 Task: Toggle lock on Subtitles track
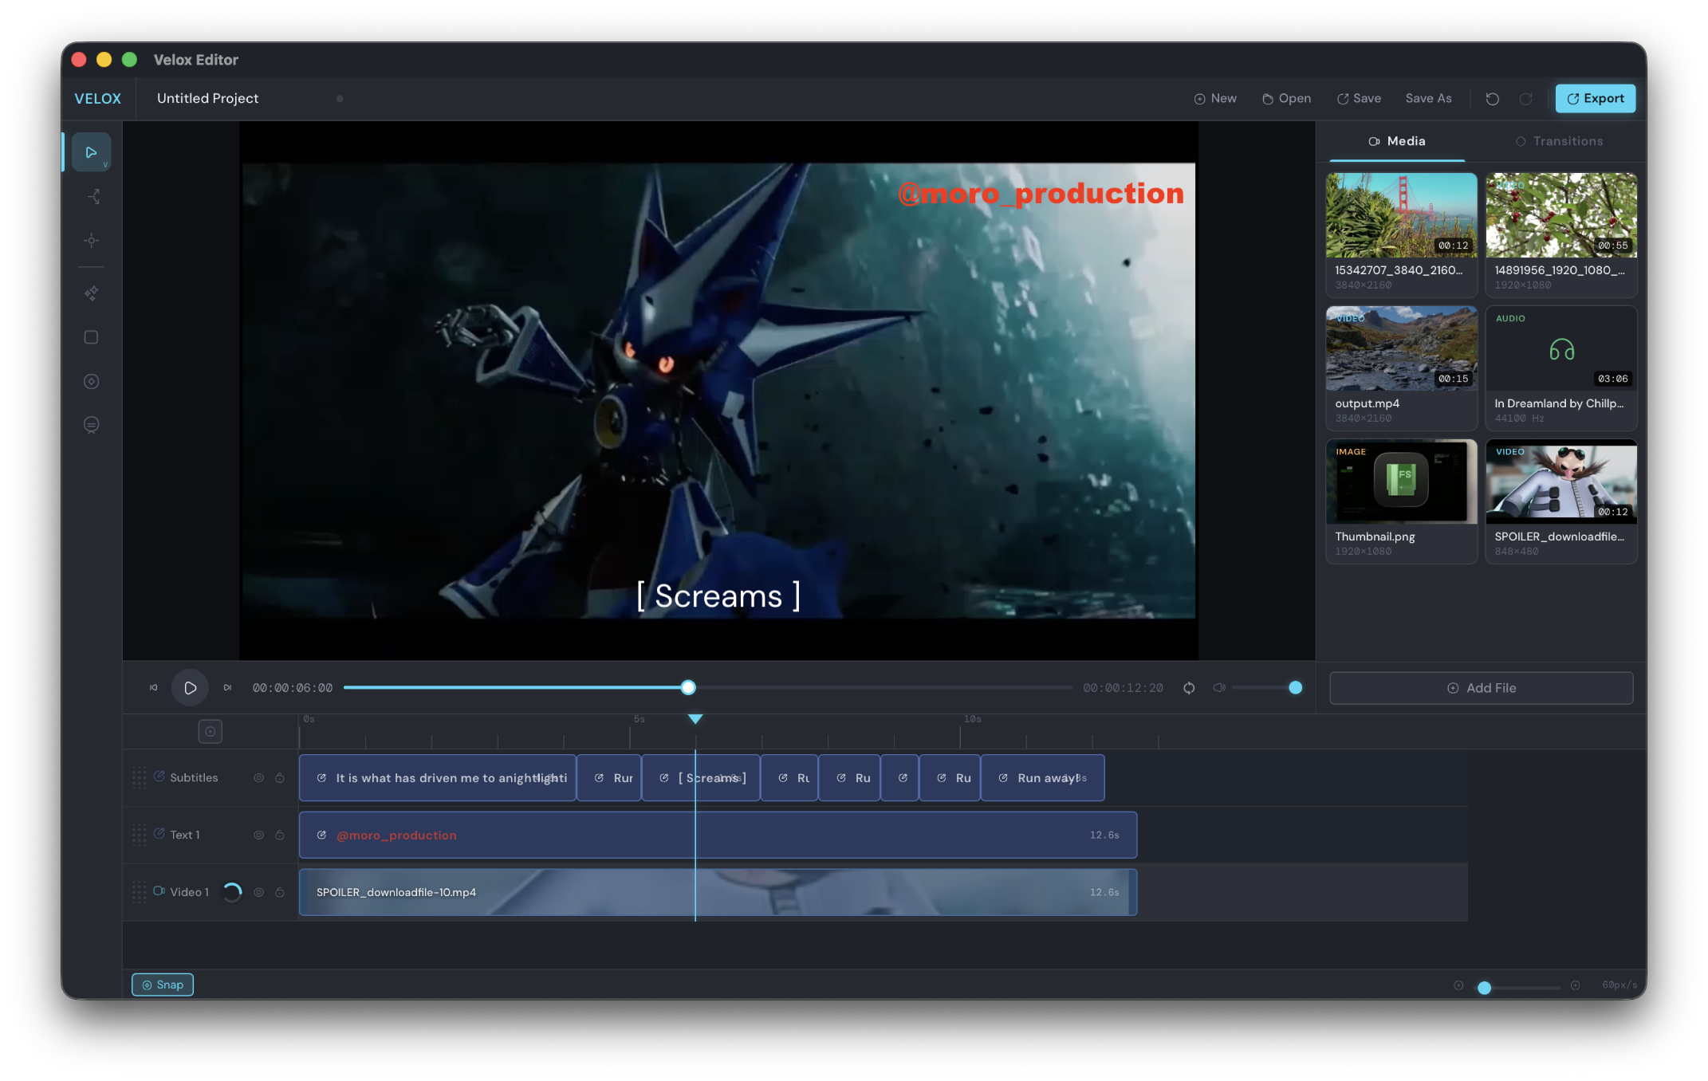(280, 778)
